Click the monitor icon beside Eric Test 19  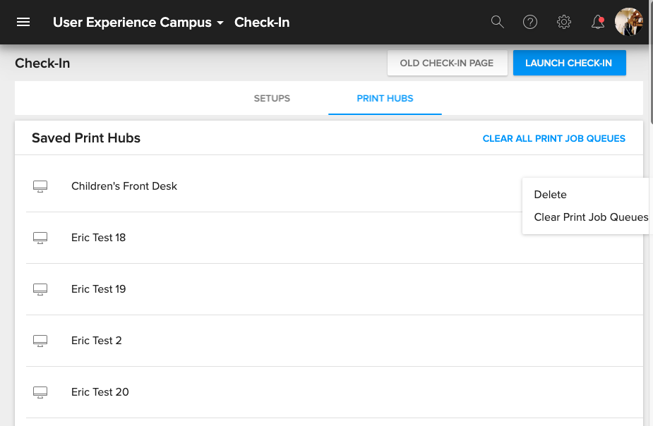point(40,290)
